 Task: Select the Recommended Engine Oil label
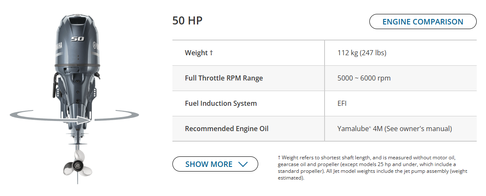(227, 129)
